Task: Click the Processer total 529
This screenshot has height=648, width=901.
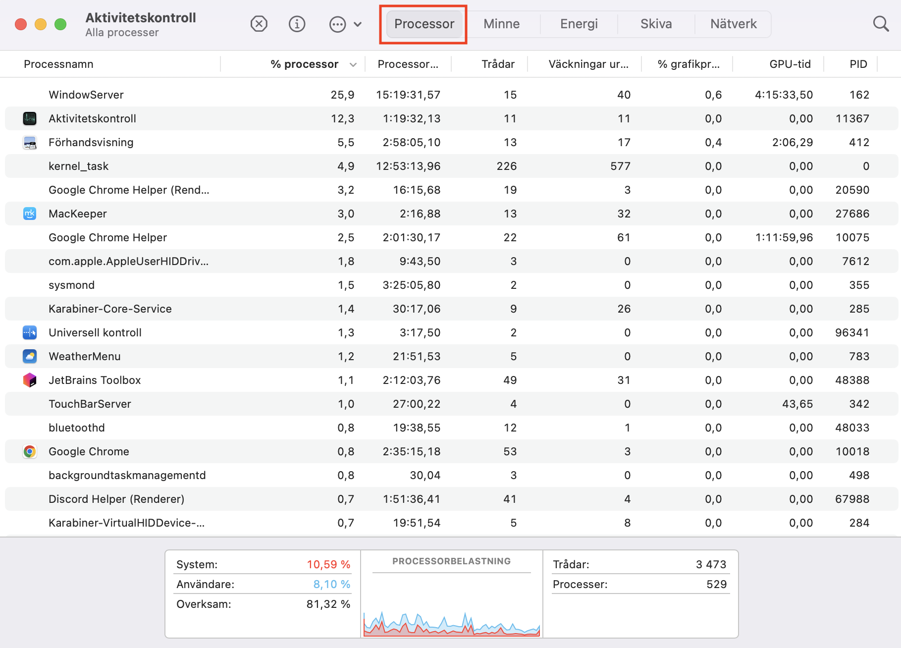Action: [716, 584]
